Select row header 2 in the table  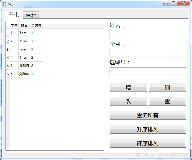8,41
